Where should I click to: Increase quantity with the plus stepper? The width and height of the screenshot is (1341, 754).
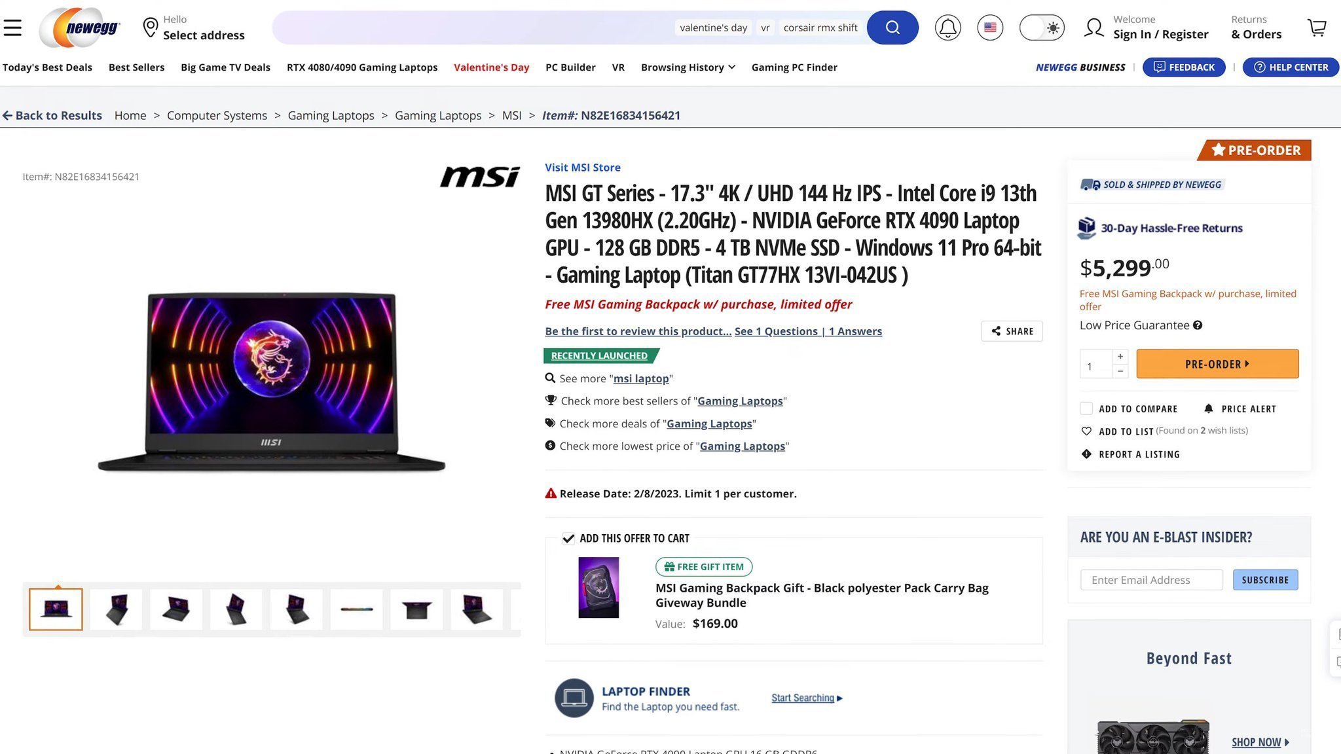click(x=1120, y=356)
